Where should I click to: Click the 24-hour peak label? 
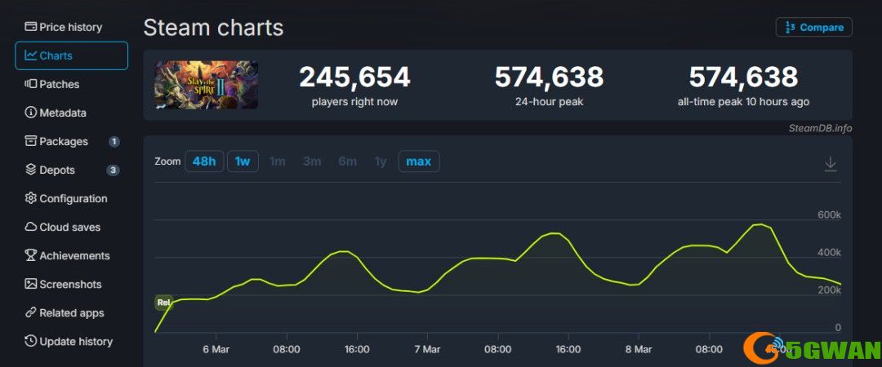coord(550,102)
